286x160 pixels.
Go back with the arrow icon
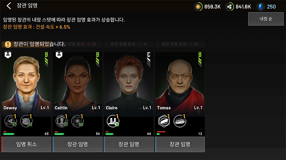click(x=9, y=6)
